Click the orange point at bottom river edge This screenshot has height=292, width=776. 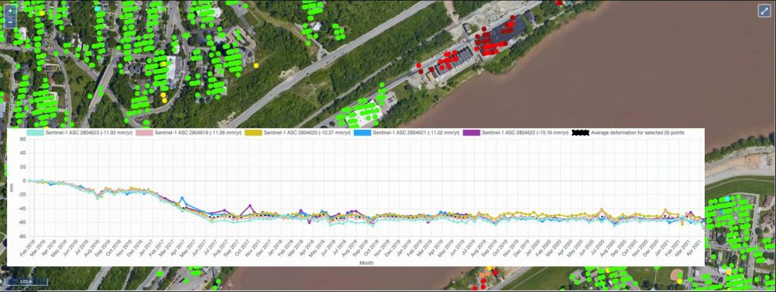point(482,275)
